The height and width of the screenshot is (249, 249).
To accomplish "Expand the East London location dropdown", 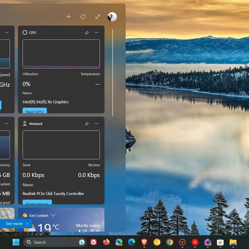I will 53,215.
